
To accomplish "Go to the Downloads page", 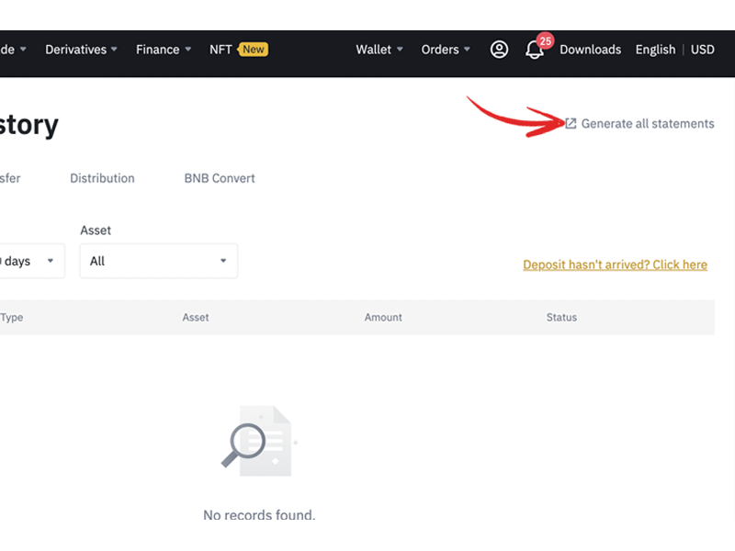I will 590,50.
